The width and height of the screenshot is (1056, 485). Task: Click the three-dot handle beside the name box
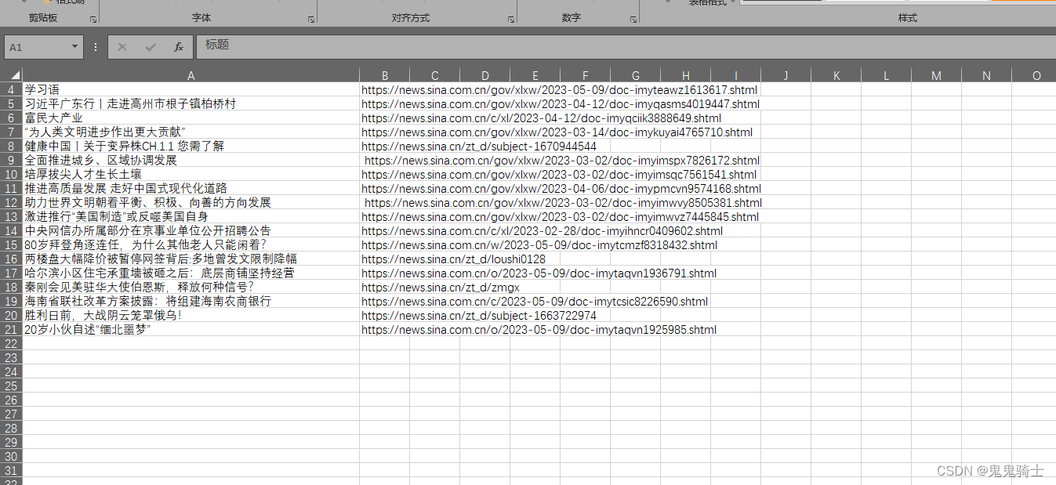coord(96,47)
